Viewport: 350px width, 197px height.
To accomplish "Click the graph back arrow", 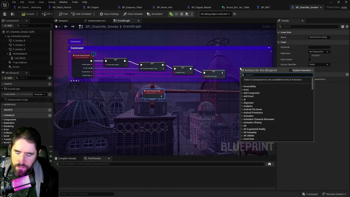I will point(66,27).
